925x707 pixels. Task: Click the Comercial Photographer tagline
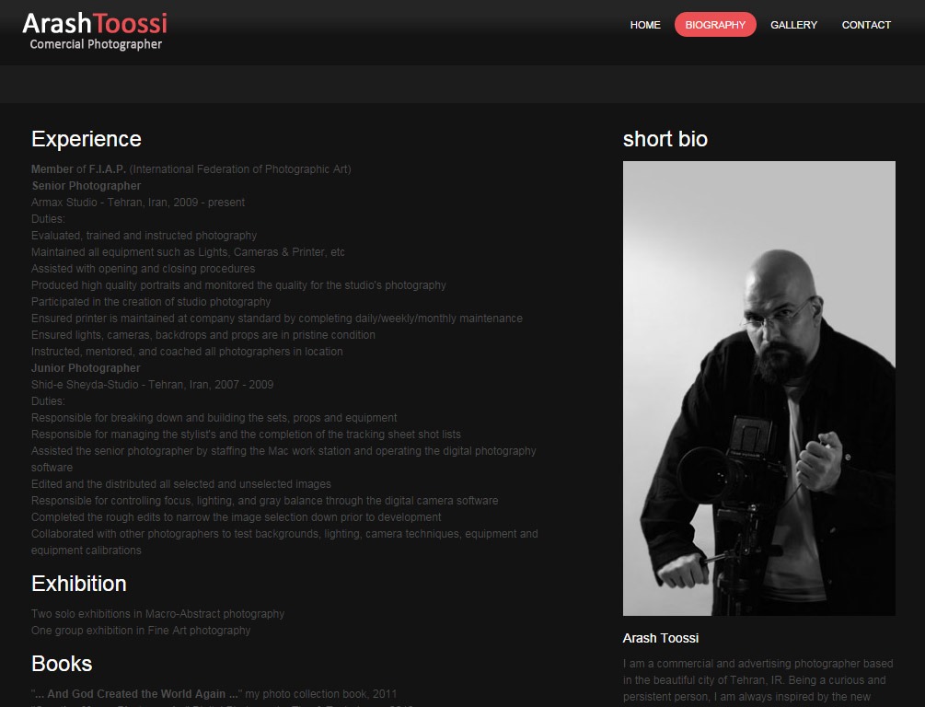96,44
